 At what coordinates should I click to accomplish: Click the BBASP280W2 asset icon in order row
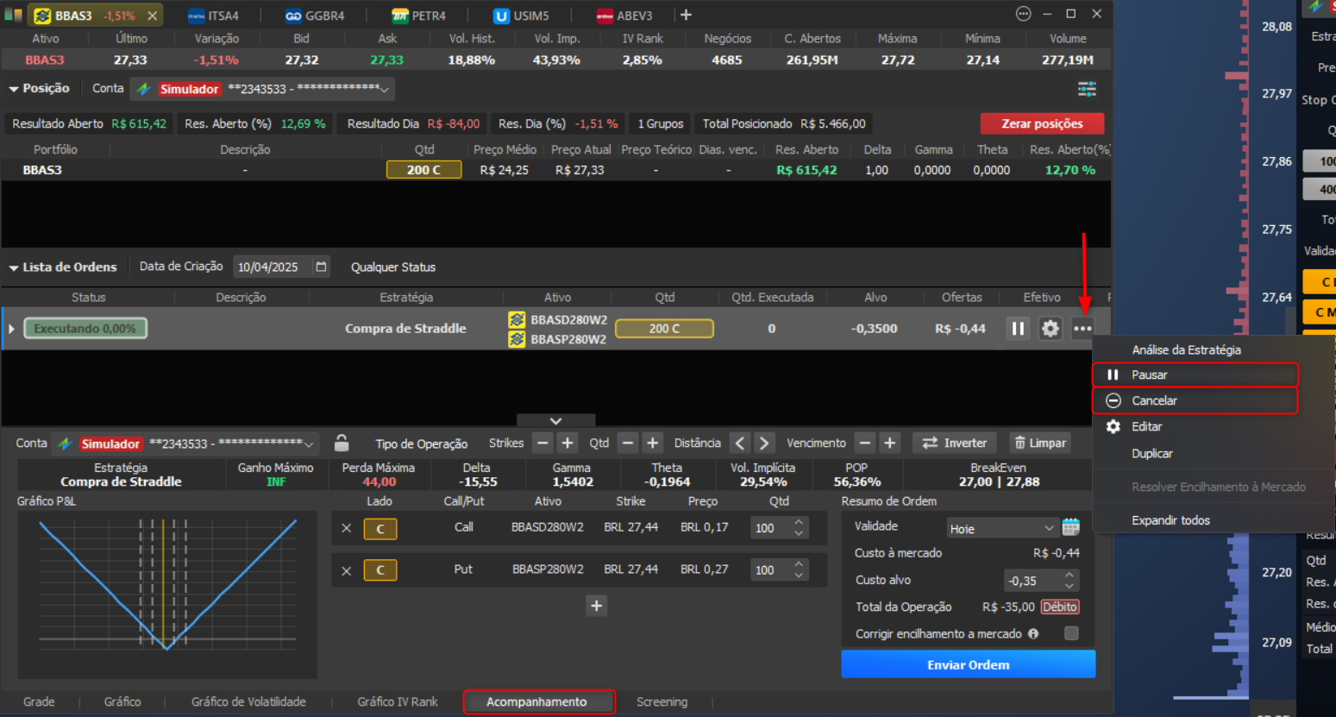[x=517, y=339]
